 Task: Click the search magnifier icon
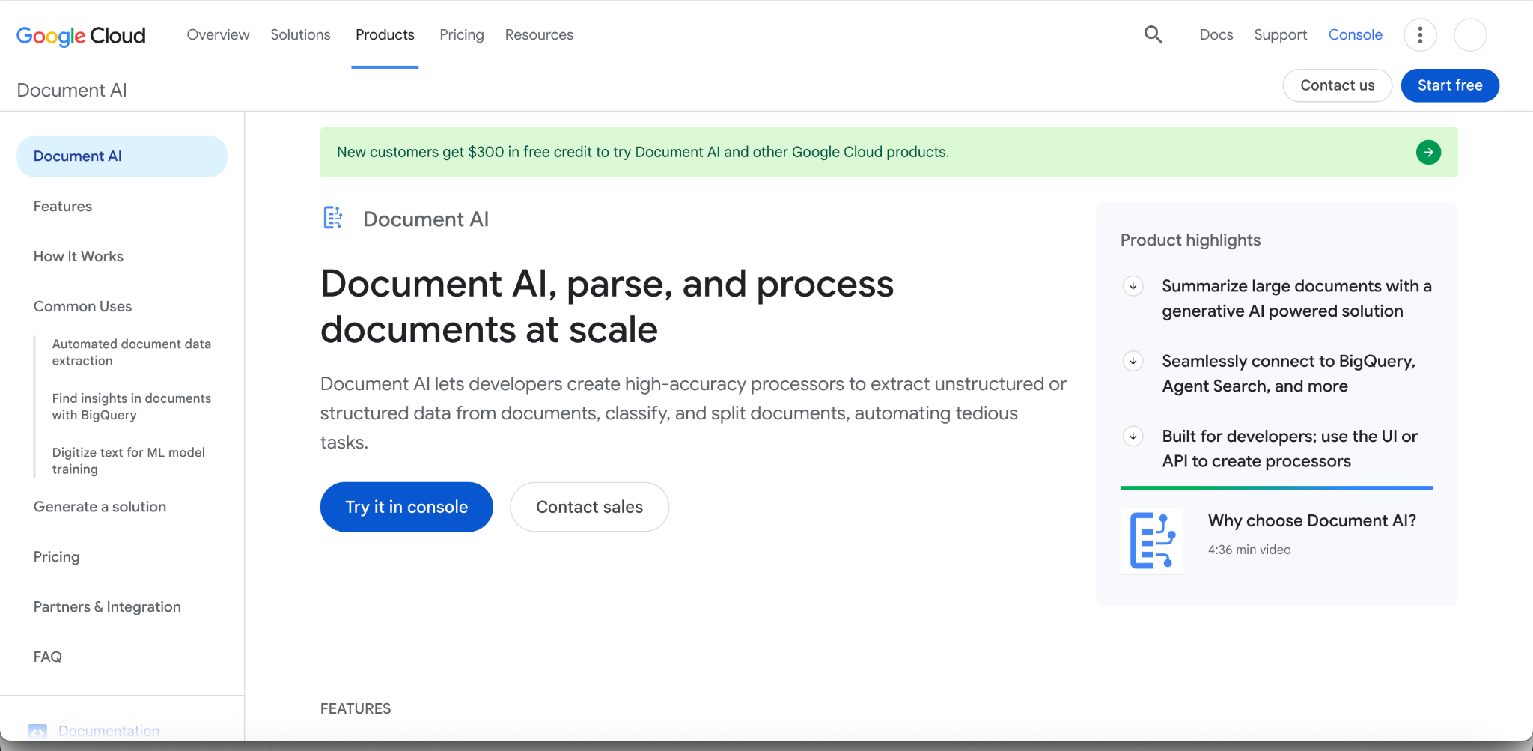coord(1153,34)
